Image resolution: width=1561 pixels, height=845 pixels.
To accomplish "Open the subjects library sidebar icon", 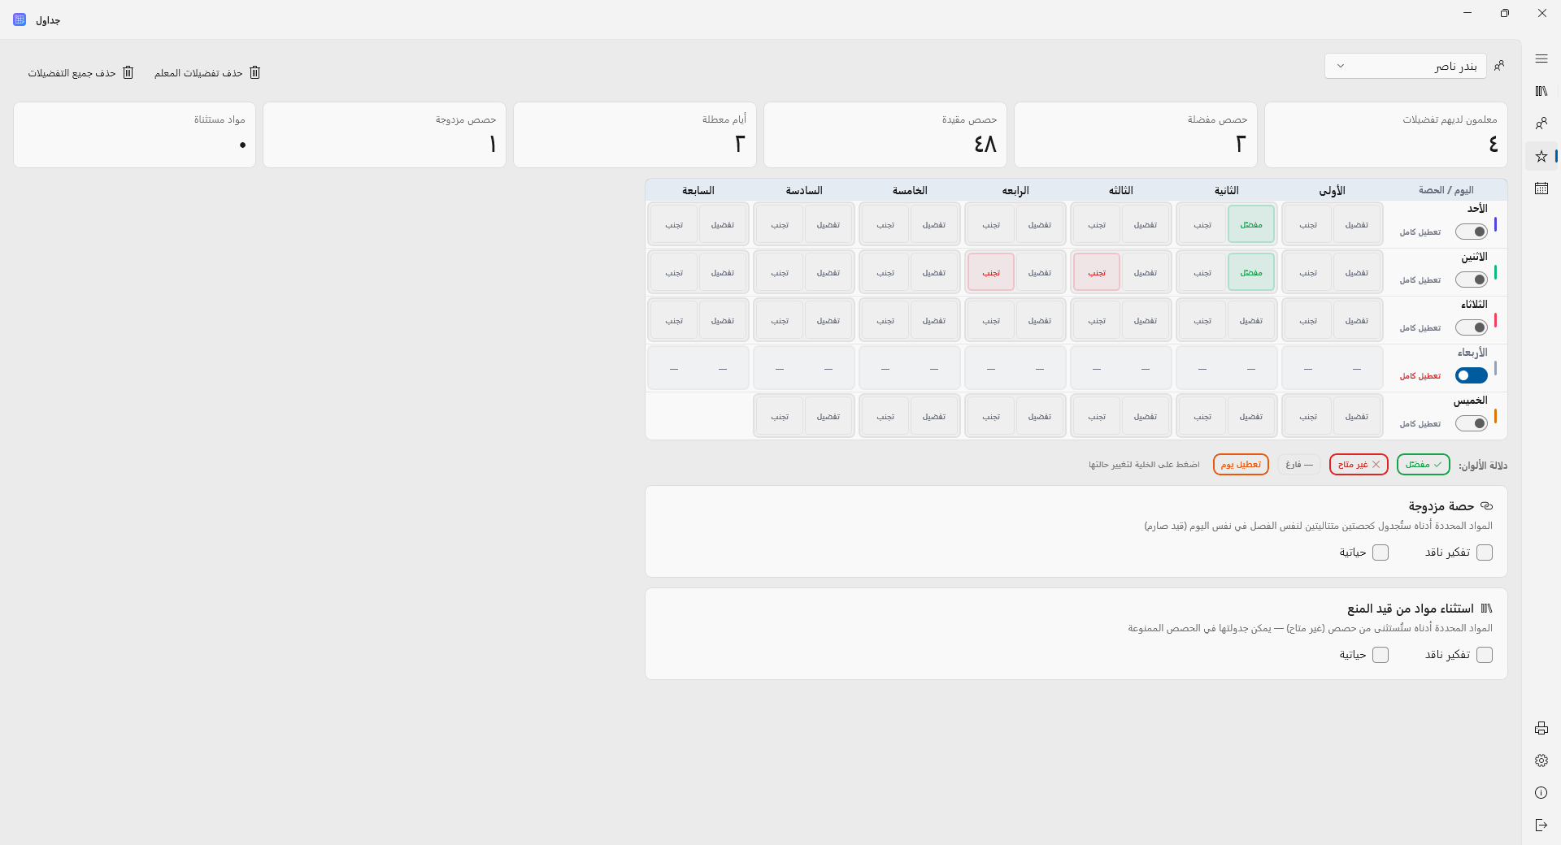I will coord(1541,91).
